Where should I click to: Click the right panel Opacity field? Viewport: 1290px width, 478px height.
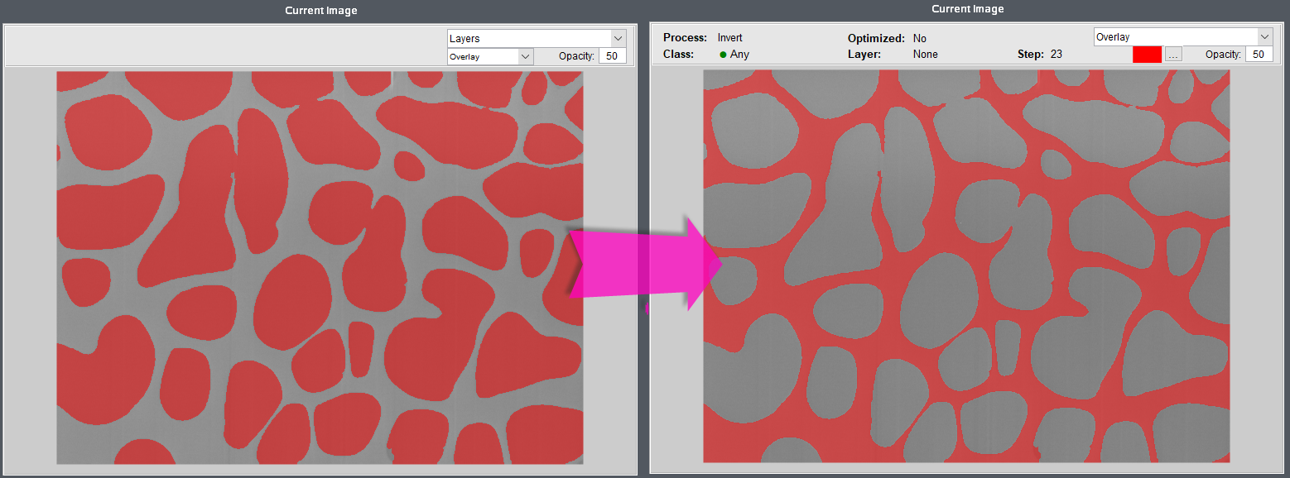(1259, 55)
